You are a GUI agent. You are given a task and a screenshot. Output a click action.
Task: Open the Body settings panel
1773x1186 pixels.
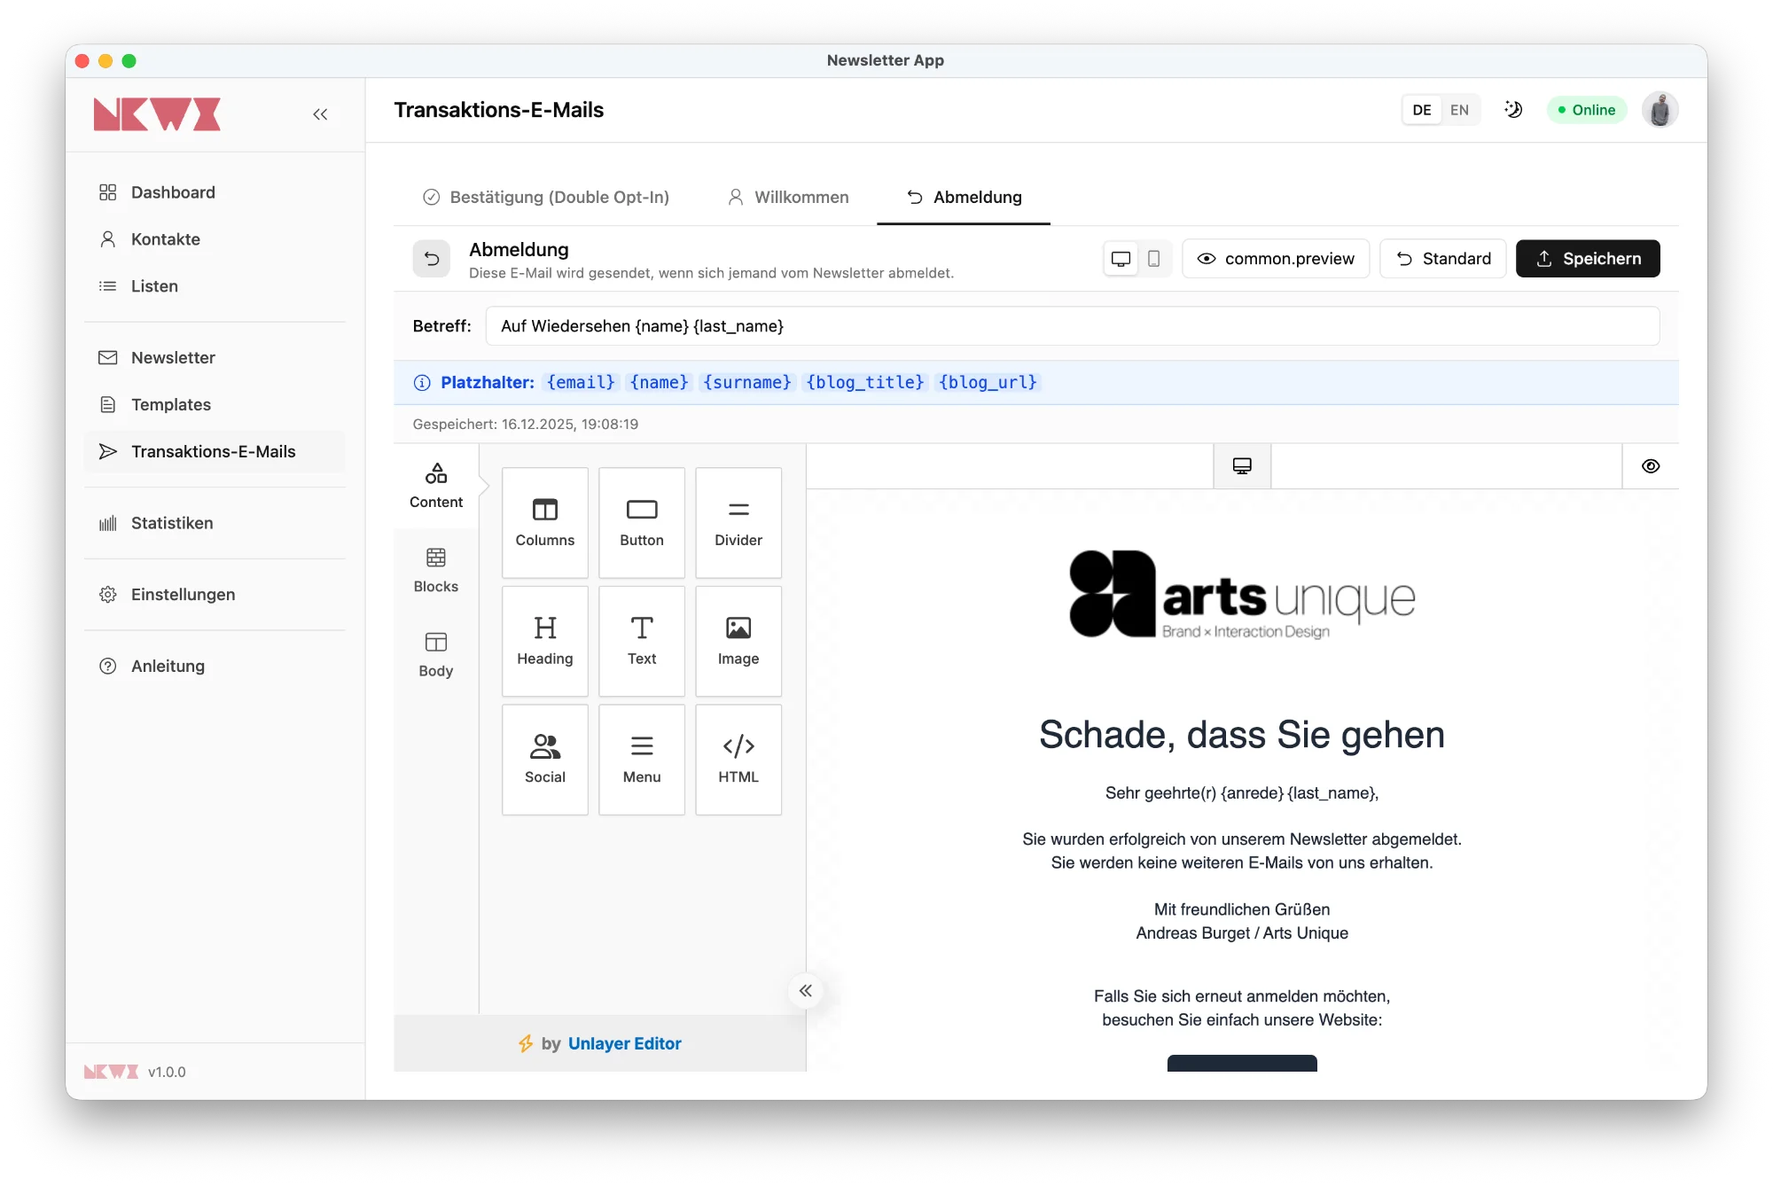(435, 654)
